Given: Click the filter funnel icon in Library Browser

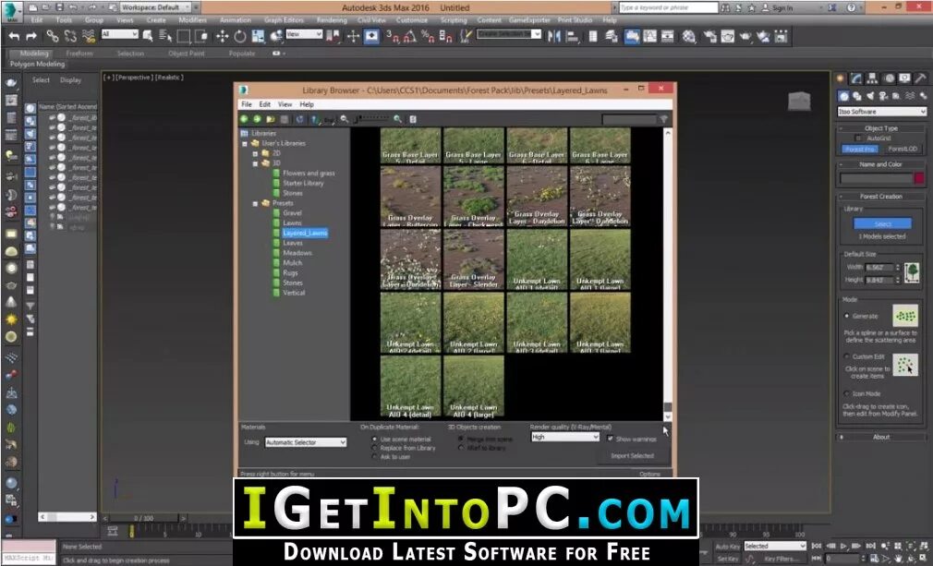Looking at the screenshot, I should [x=663, y=119].
